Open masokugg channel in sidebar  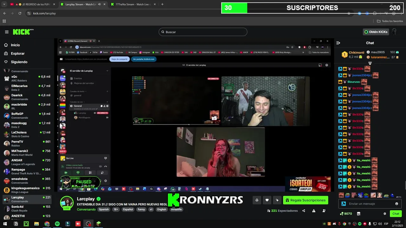[x=27, y=125]
